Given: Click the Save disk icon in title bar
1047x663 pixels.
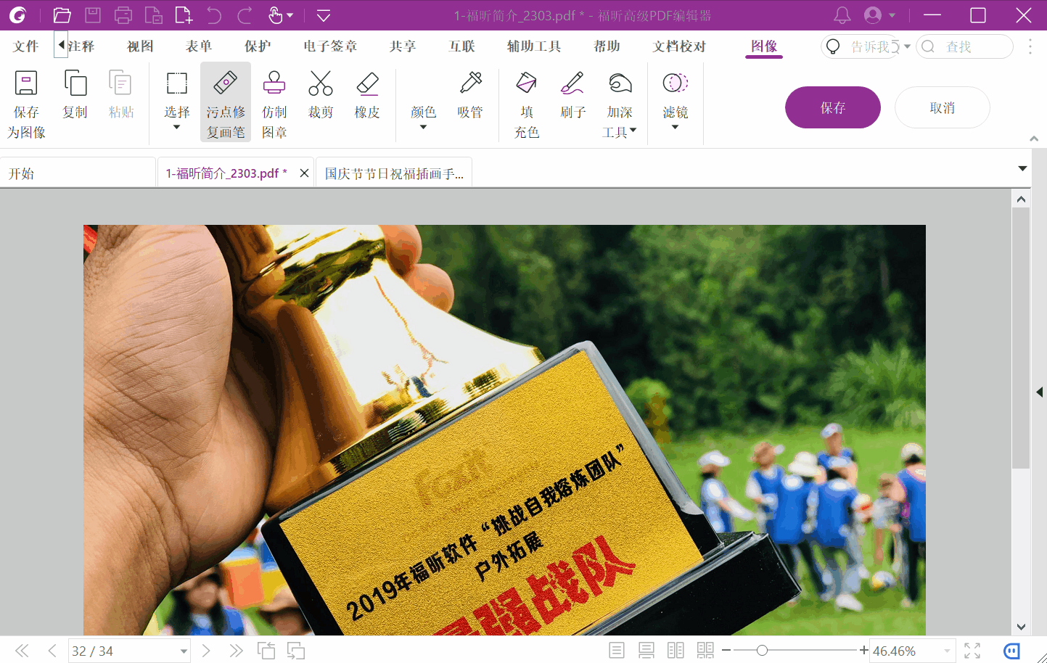Looking at the screenshot, I should click(x=93, y=15).
